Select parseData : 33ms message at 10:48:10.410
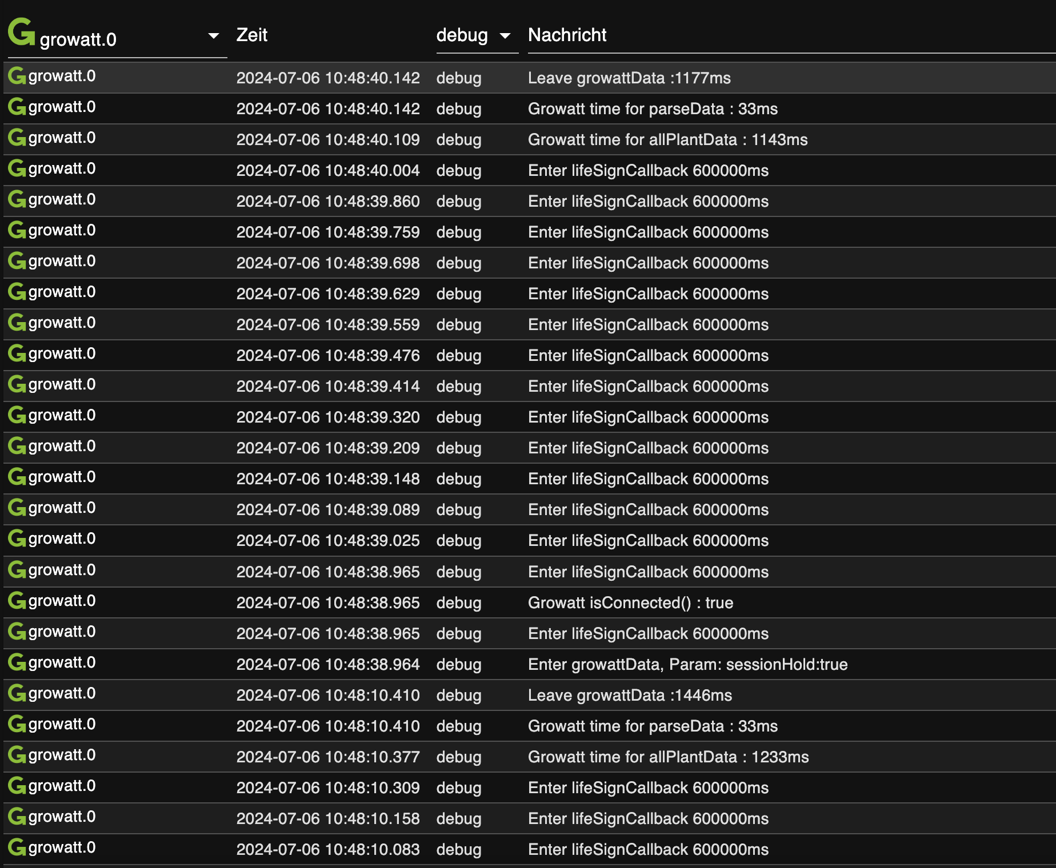Image resolution: width=1056 pixels, height=868 pixels. (x=653, y=726)
